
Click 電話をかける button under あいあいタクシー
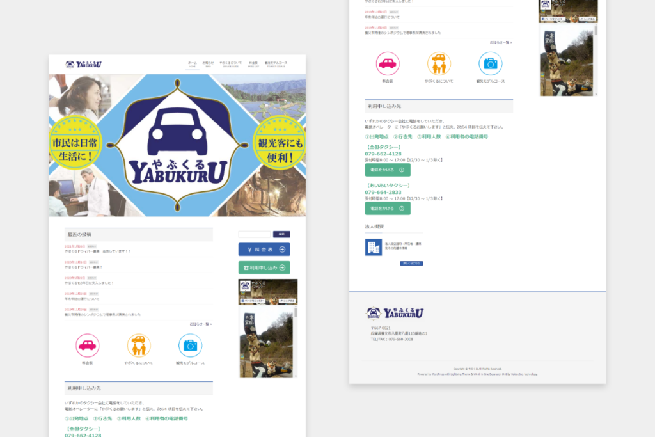(388, 209)
